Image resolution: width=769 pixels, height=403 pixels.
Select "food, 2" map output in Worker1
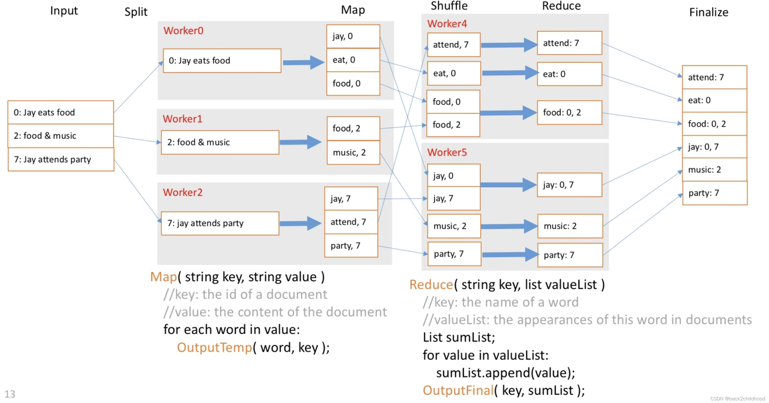click(353, 129)
